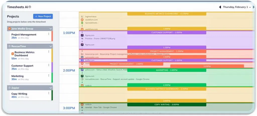Collapse the Jane Media Group section
Screen dimensions: 257x116
point(51,29)
